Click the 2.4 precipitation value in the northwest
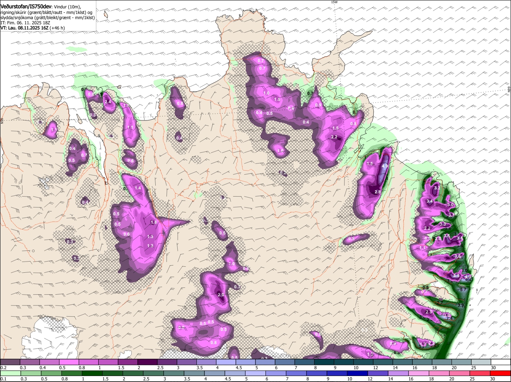The image size is (511, 382). 107,102
